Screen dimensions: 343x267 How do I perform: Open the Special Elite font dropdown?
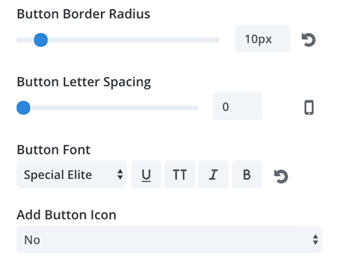pyautogui.click(x=71, y=174)
